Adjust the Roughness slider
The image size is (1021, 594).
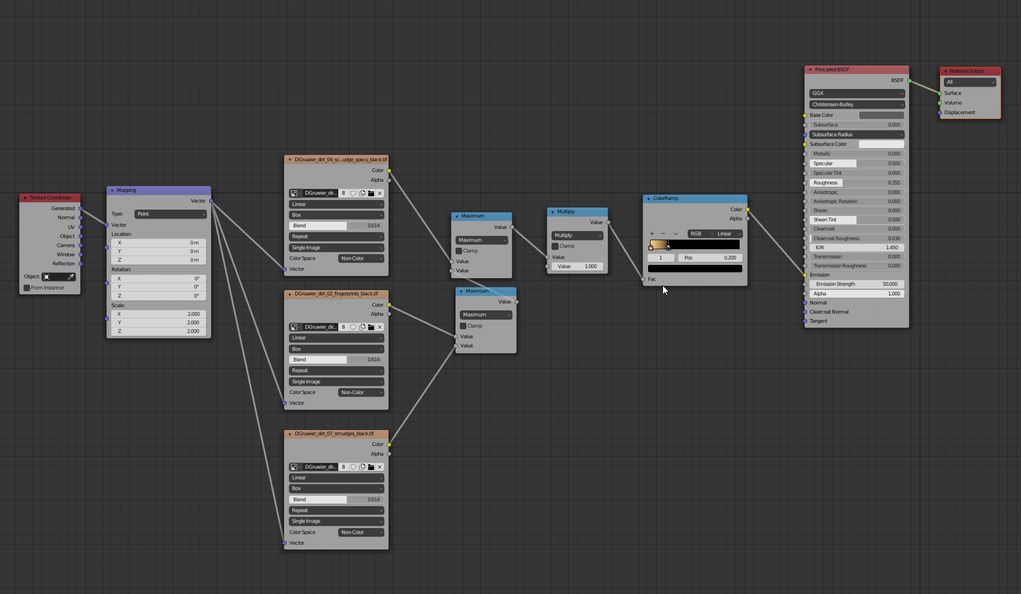click(856, 183)
